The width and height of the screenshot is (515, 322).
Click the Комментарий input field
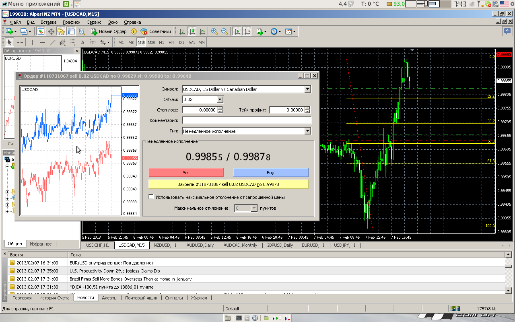coord(247,120)
